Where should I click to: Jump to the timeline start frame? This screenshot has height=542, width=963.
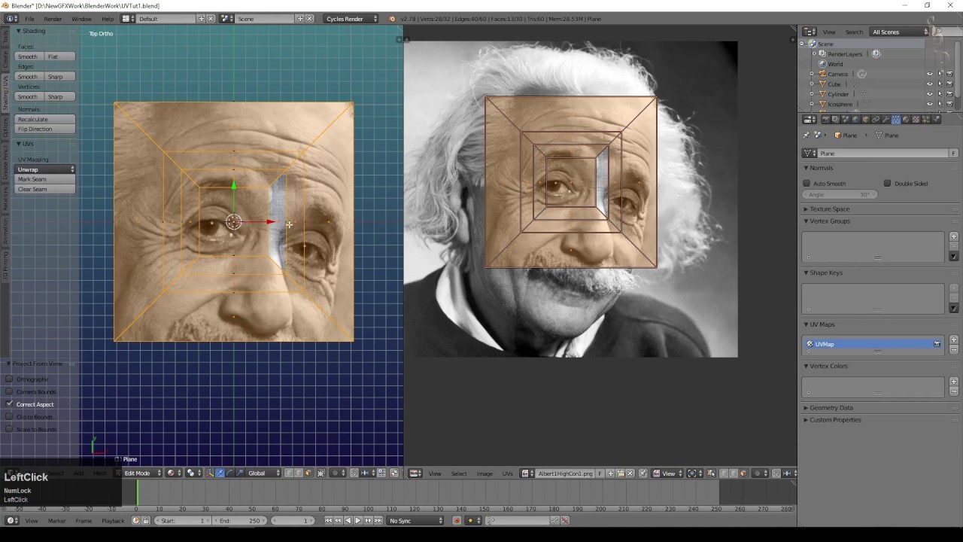point(329,521)
